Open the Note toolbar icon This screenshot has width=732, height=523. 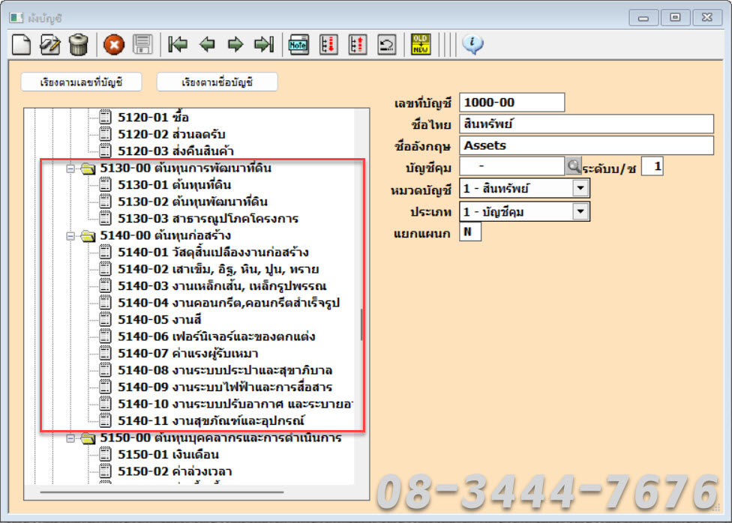tap(299, 45)
